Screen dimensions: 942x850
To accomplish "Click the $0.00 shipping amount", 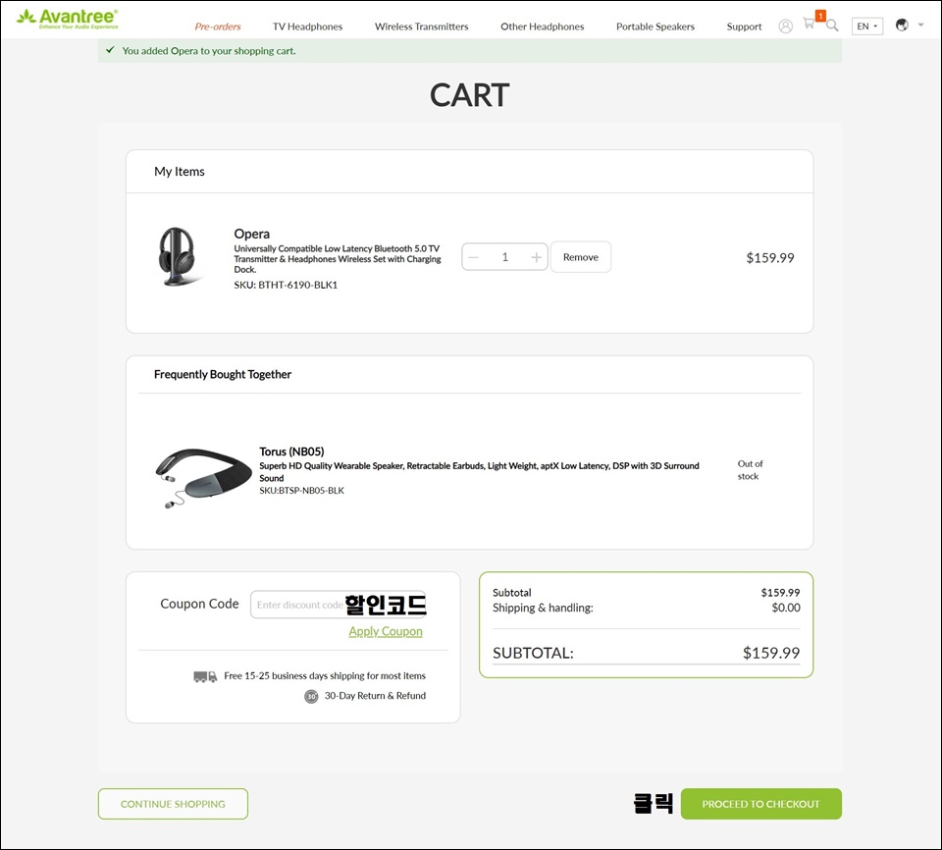I will tap(786, 608).
